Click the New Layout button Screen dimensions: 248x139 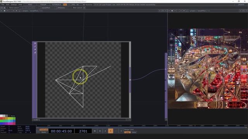pyautogui.click(x=77, y=8)
